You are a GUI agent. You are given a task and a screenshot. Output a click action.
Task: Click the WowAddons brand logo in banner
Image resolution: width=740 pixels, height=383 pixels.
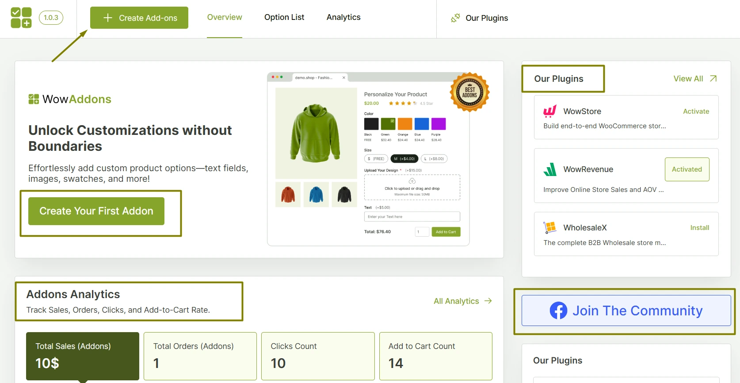click(70, 99)
